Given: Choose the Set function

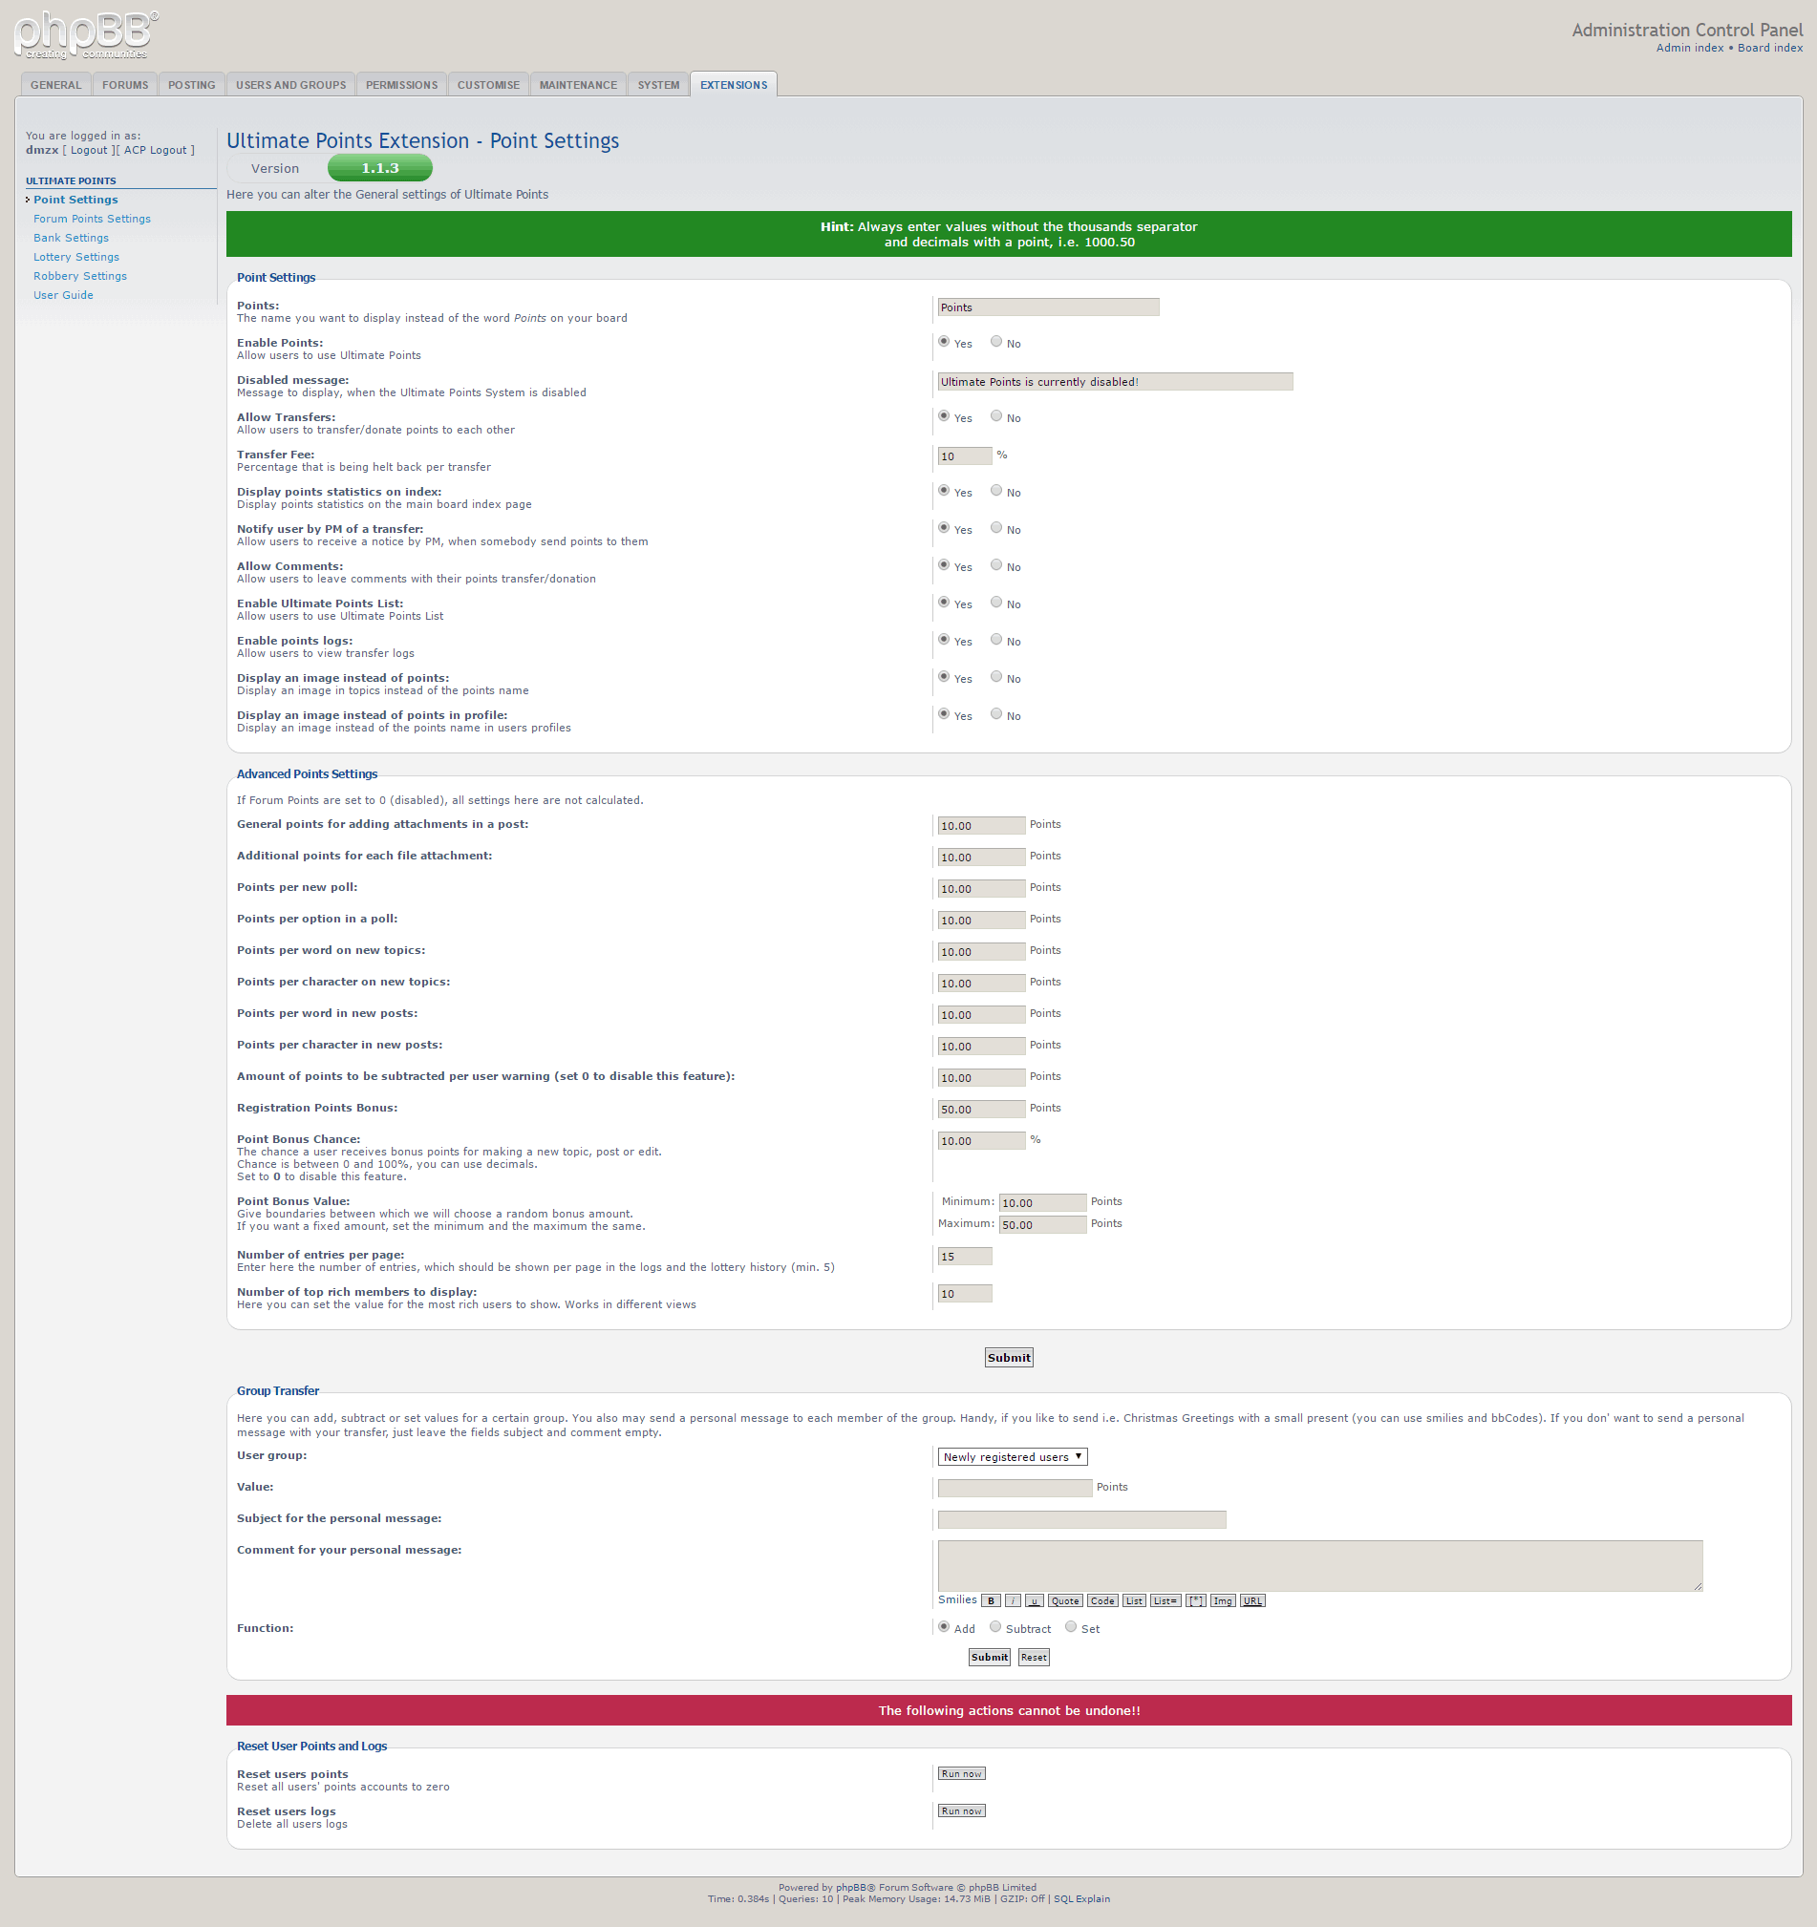Looking at the screenshot, I should (x=1070, y=1626).
